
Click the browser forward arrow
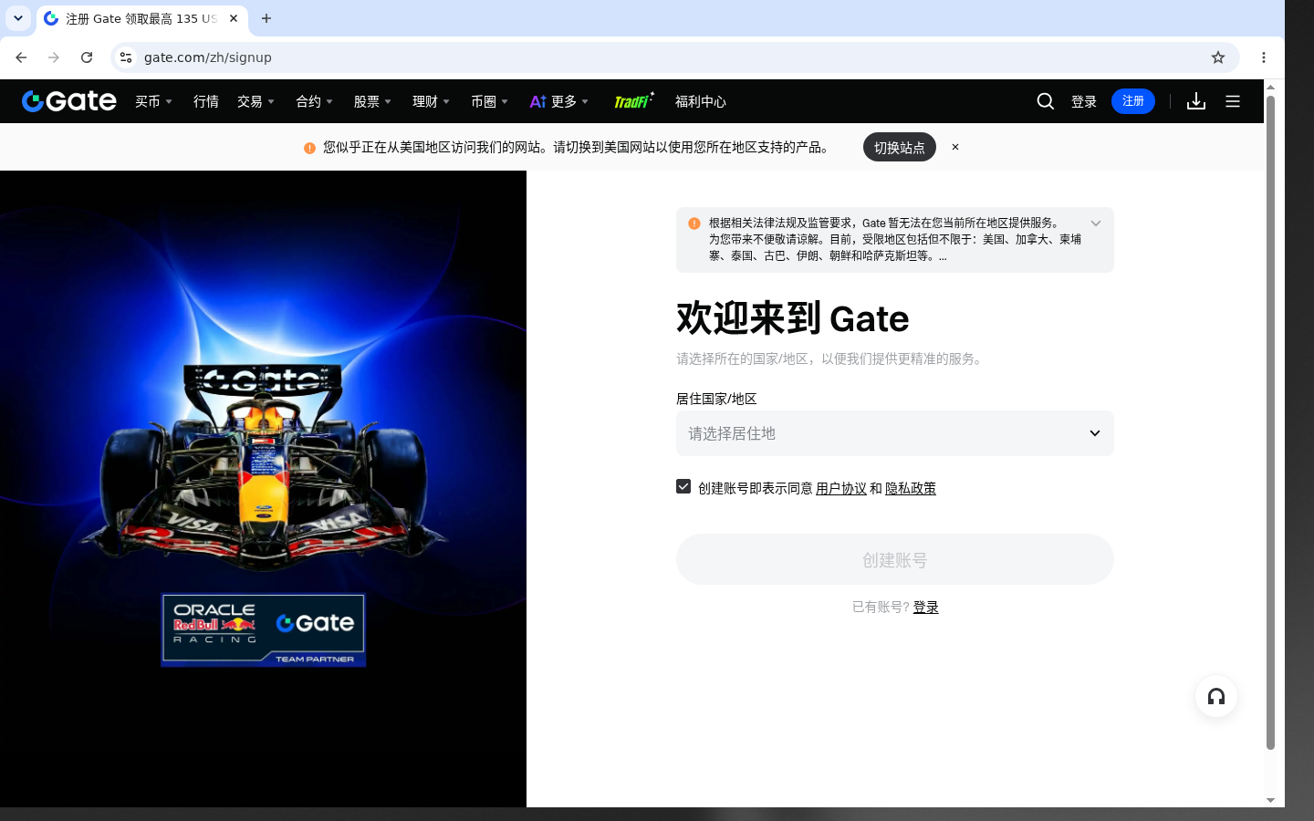click(54, 57)
